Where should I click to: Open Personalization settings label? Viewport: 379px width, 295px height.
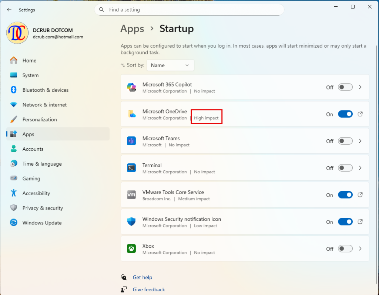click(x=40, y=119)
